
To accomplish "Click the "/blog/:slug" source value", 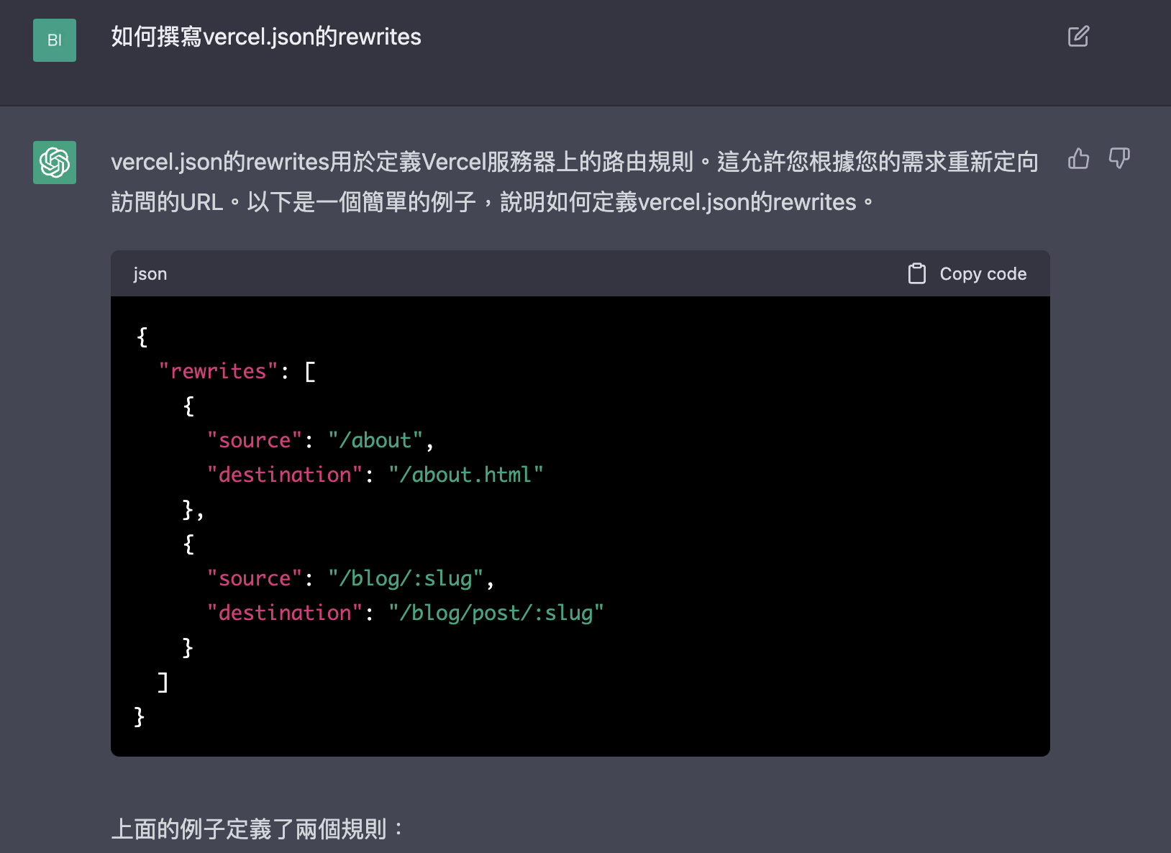I will click(406, 578).
